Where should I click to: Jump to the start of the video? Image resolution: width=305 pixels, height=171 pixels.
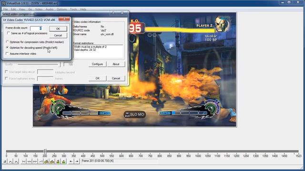point(23,161)
